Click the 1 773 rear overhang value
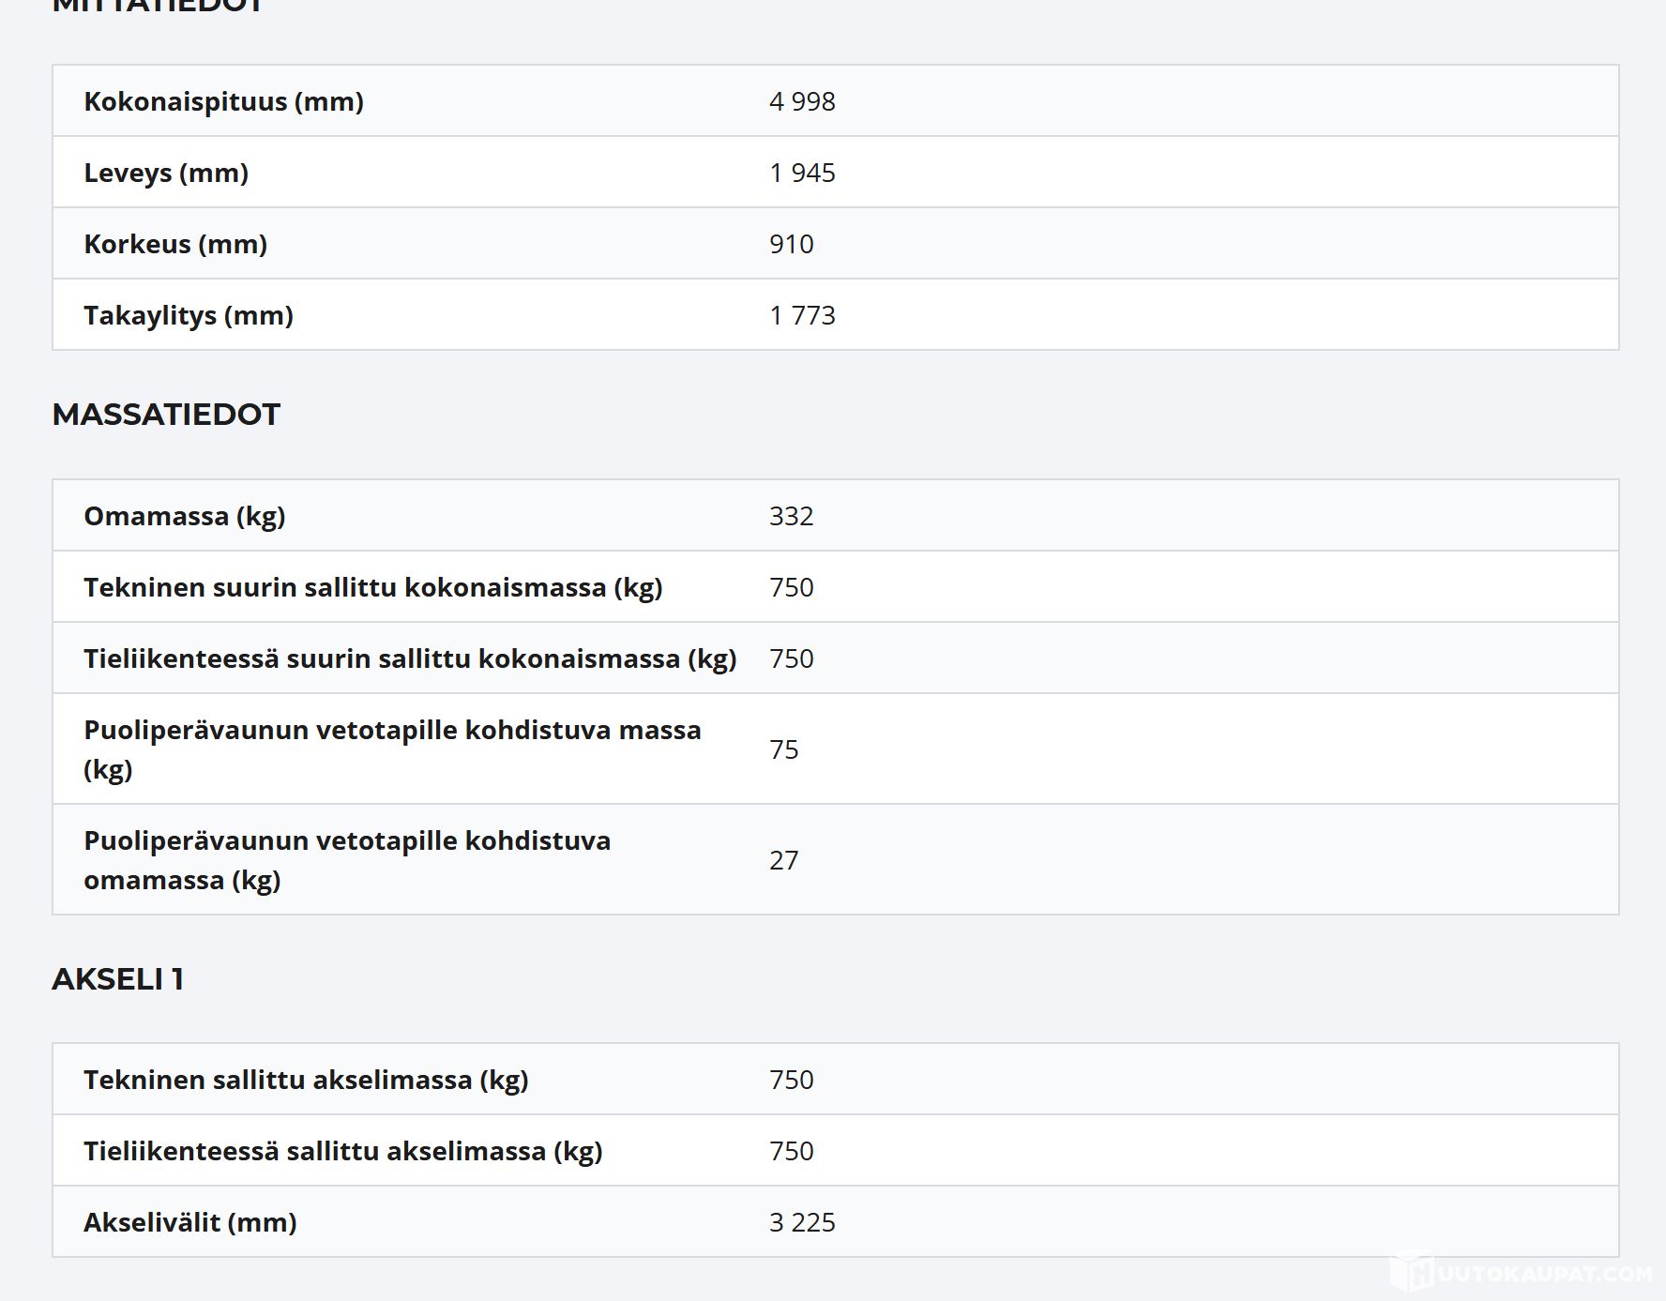The height and width of the screenshot is (1301, 1666). pyautogui.click(x=802, y=315)
